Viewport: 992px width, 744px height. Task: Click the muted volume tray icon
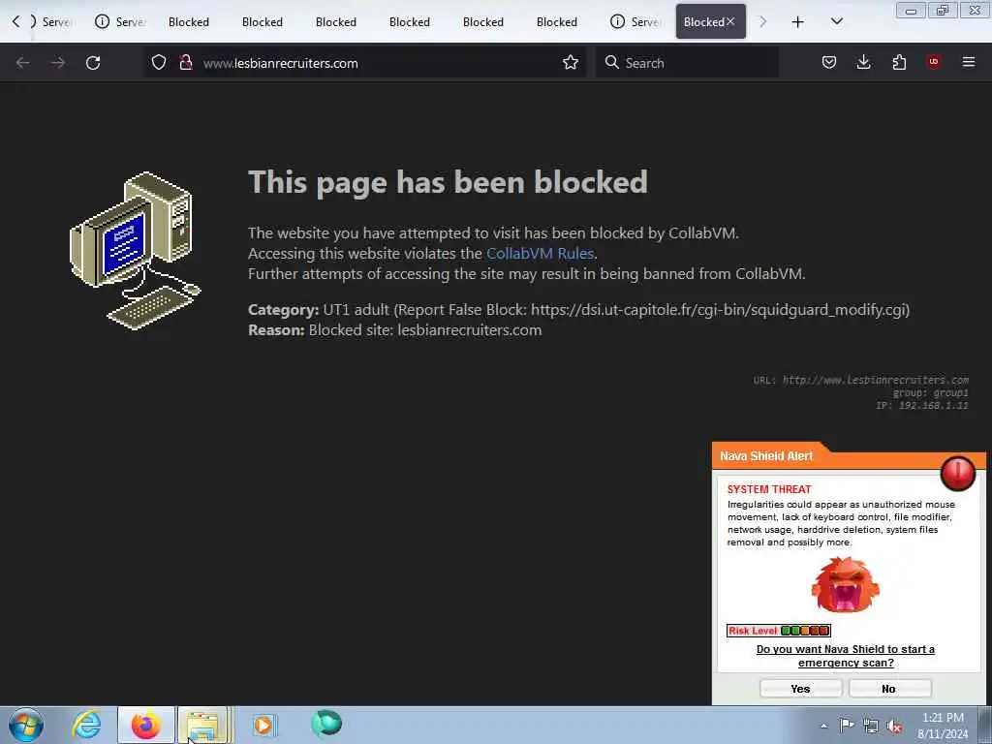pos(894,727)
